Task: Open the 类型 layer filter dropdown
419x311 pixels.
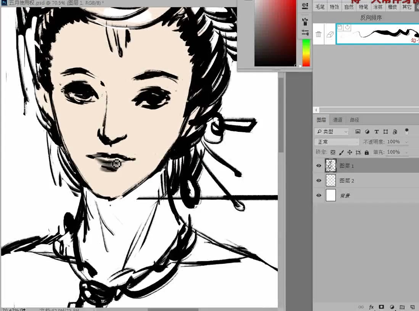Action: coord(332,131)
